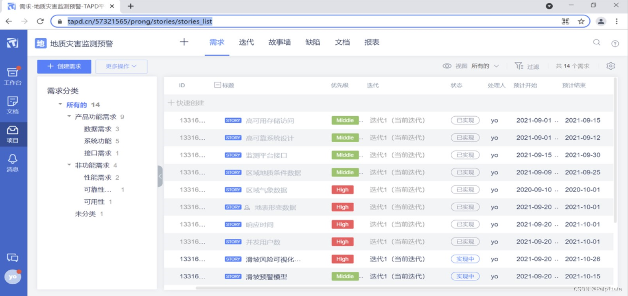This screenshot has height=296, width=628.
Task: Click the 2020-10-01 end date cell
Action: (582, 189)
